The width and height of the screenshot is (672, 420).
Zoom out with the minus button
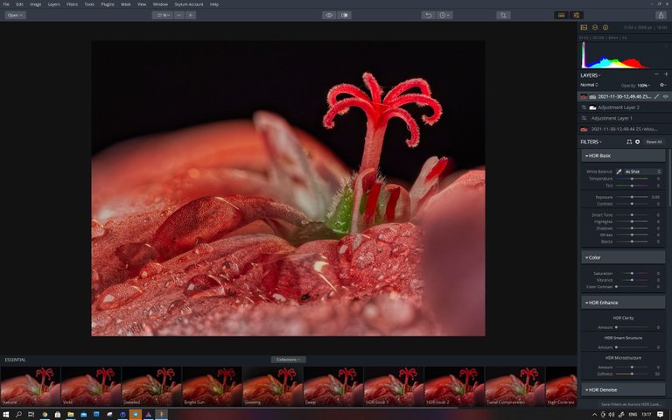(179, 15)
